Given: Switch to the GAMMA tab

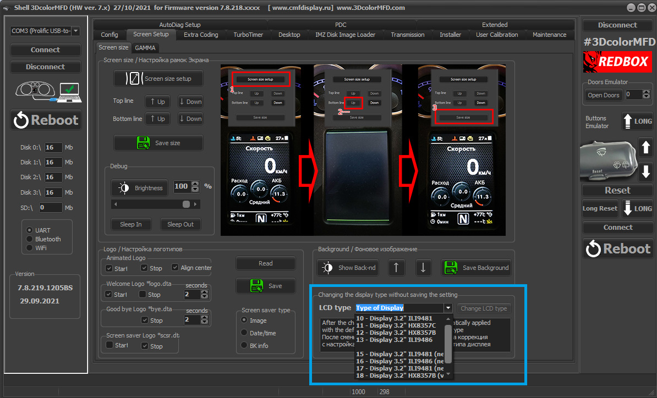Looking at the screenshot, I should click(145, 48).
